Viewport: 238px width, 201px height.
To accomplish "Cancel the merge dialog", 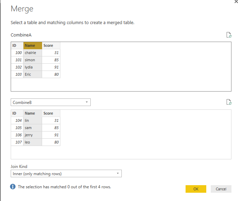I will point(221,189).
